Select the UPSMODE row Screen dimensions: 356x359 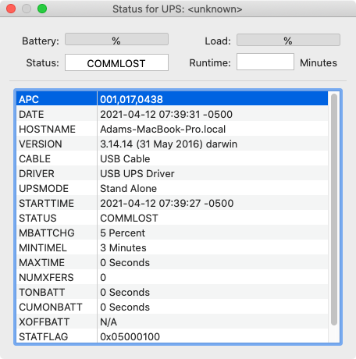point(172,188)
